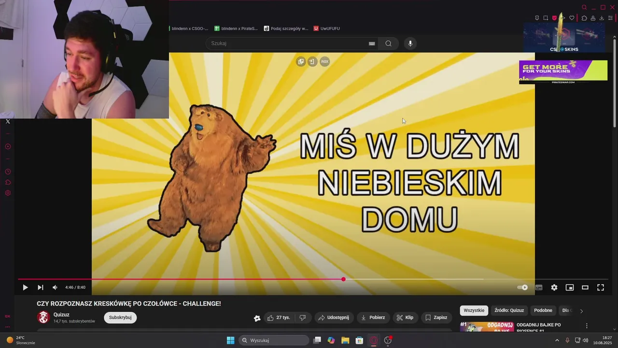
Task: Open sidebar settings gear
Action: (8, 193)
